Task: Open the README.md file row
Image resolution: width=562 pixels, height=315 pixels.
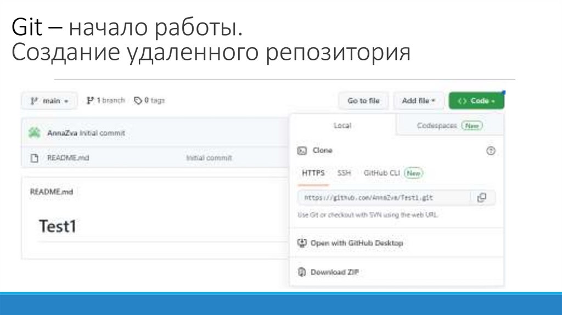Action: (x=155, y=157)
